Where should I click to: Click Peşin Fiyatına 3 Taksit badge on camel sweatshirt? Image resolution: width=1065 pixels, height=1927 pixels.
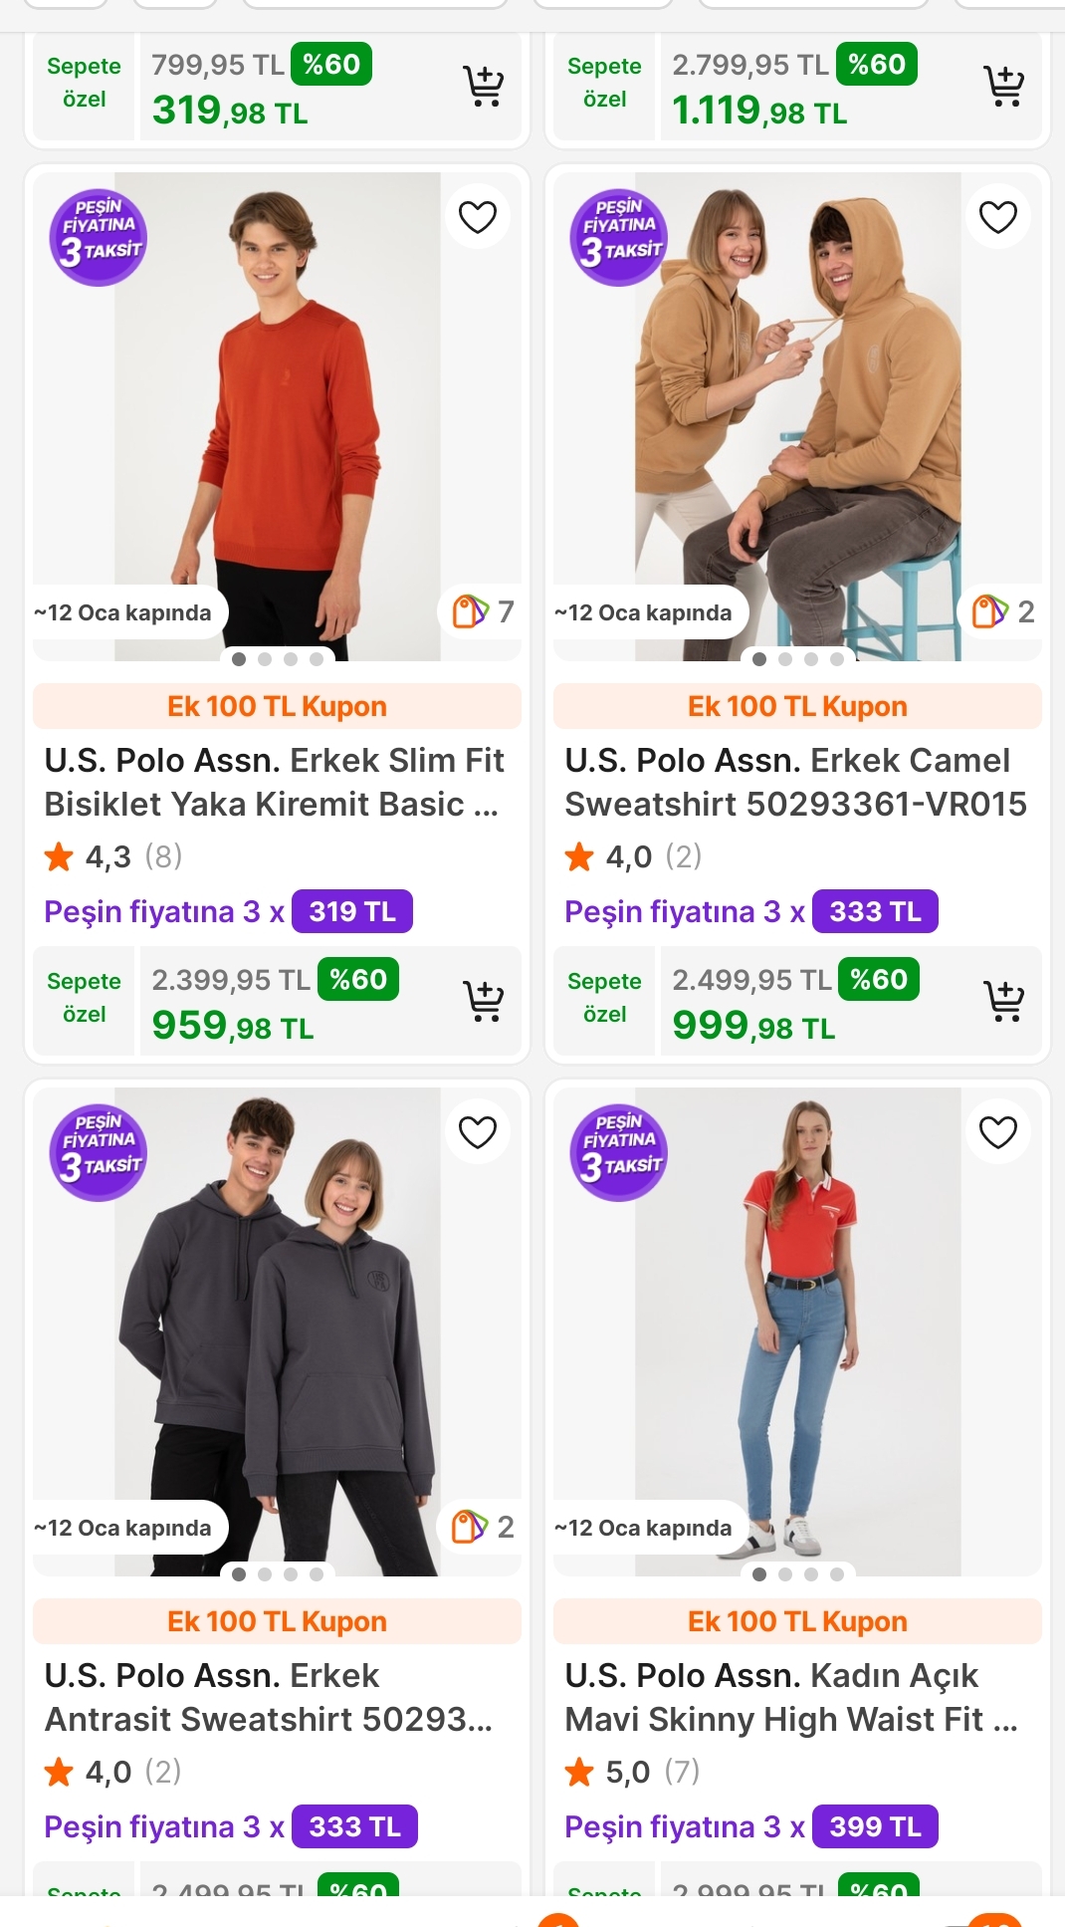pos(618,238)
